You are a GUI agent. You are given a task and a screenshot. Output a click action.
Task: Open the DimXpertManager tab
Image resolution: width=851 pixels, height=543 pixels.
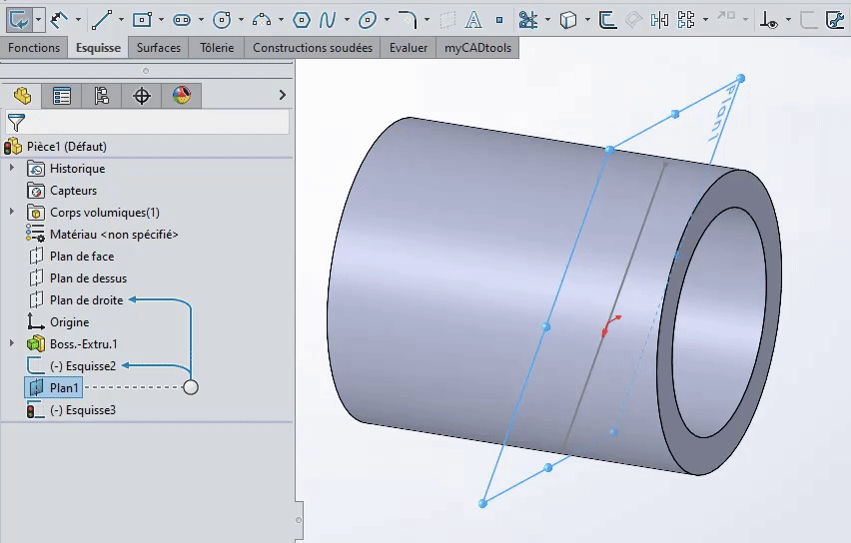click(x=142, y=96)
